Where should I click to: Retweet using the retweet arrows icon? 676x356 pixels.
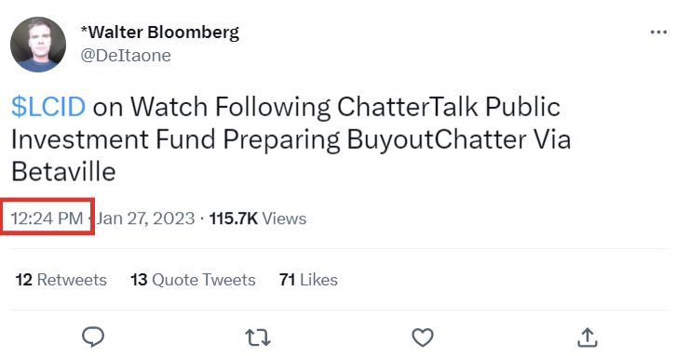coord(258,337)
